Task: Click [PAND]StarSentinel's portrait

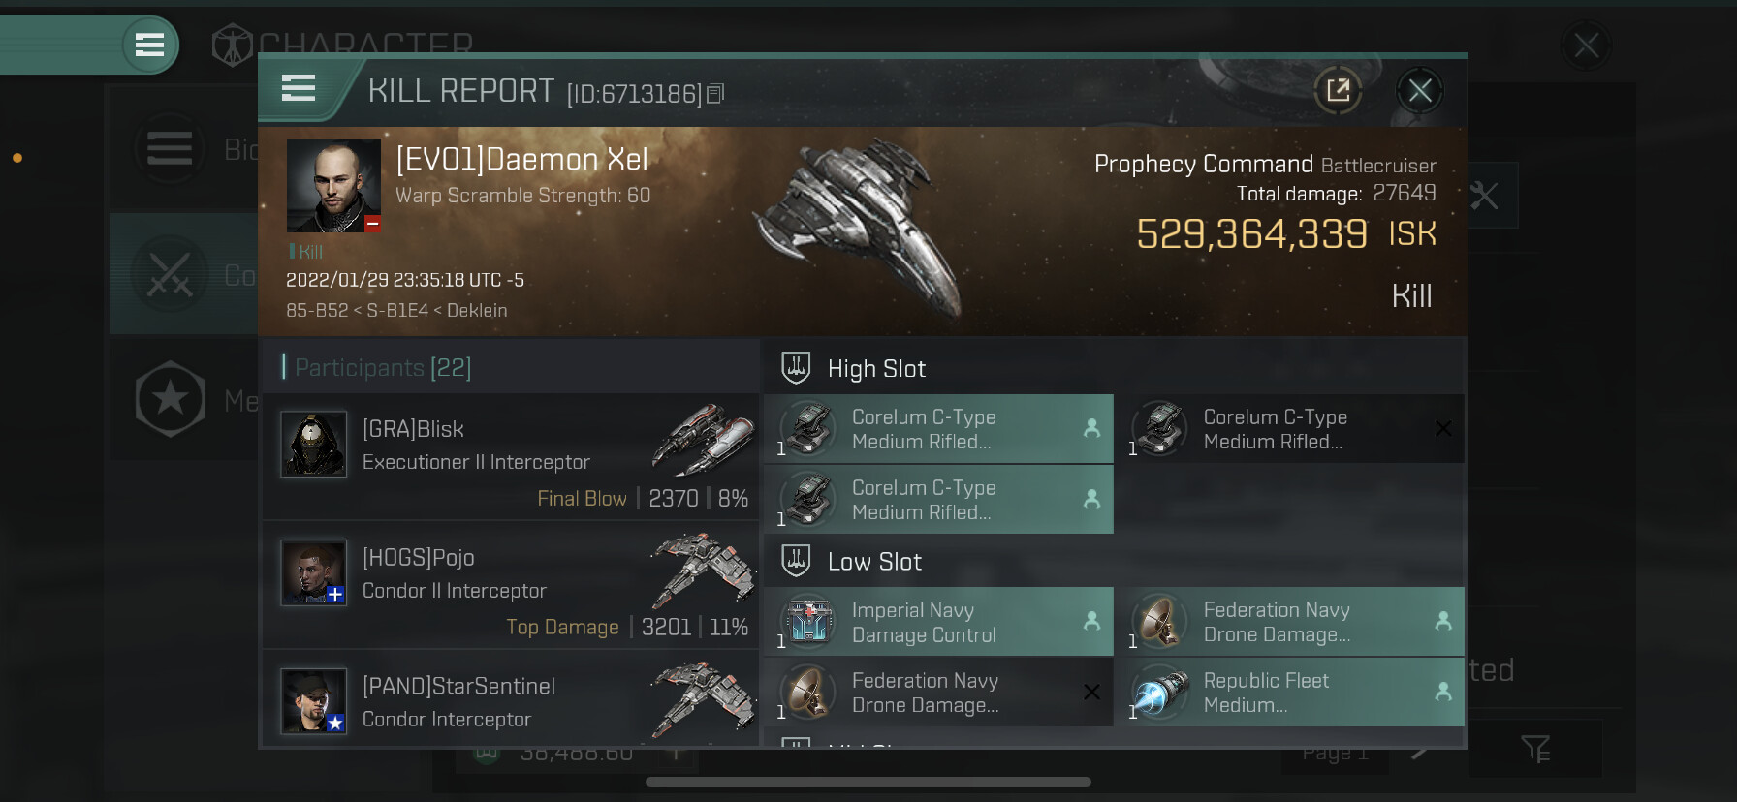Action: [x=313, y=699]
